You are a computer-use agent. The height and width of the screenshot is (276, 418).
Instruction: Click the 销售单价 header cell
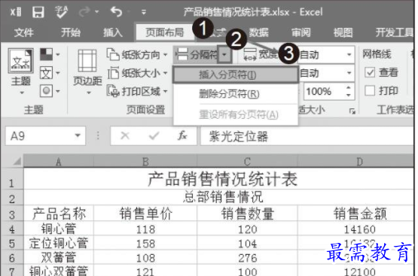145,214
